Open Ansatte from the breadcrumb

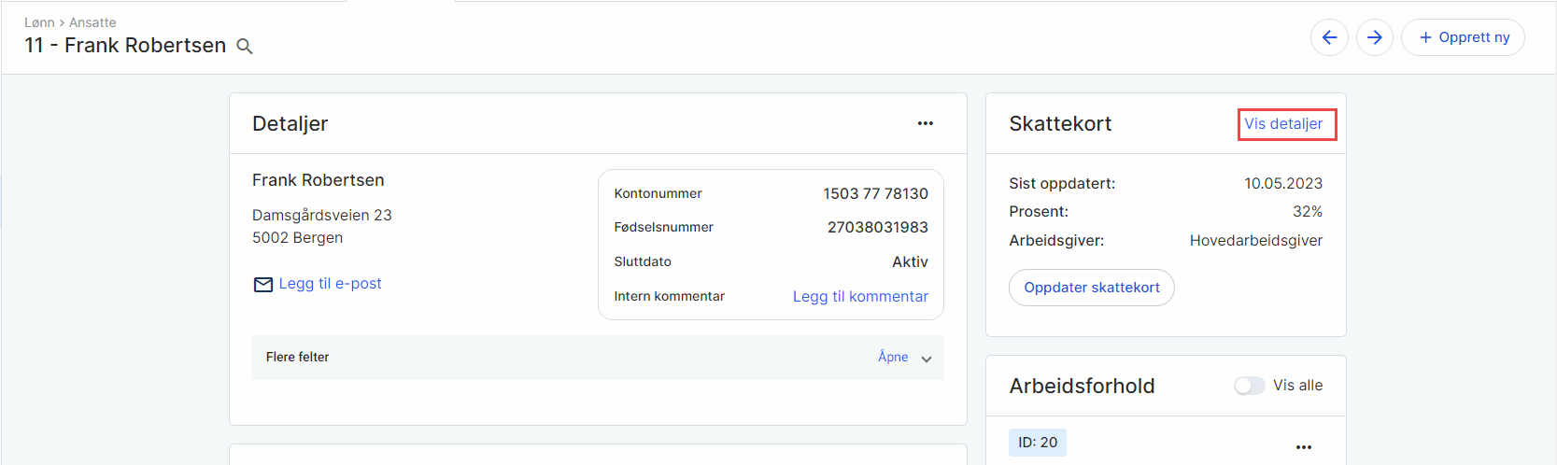coord(92,22)
